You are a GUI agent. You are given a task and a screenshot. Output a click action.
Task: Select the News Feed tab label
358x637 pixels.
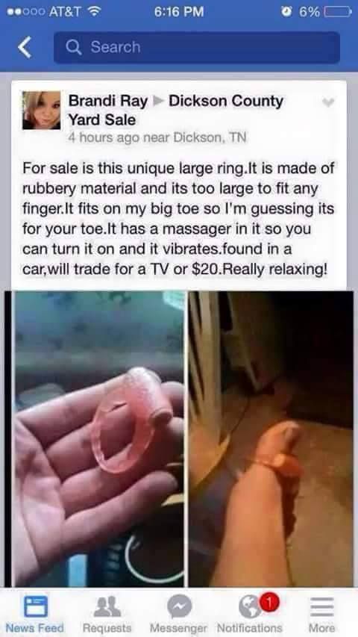pyautogui.click(x=35, y=627)
